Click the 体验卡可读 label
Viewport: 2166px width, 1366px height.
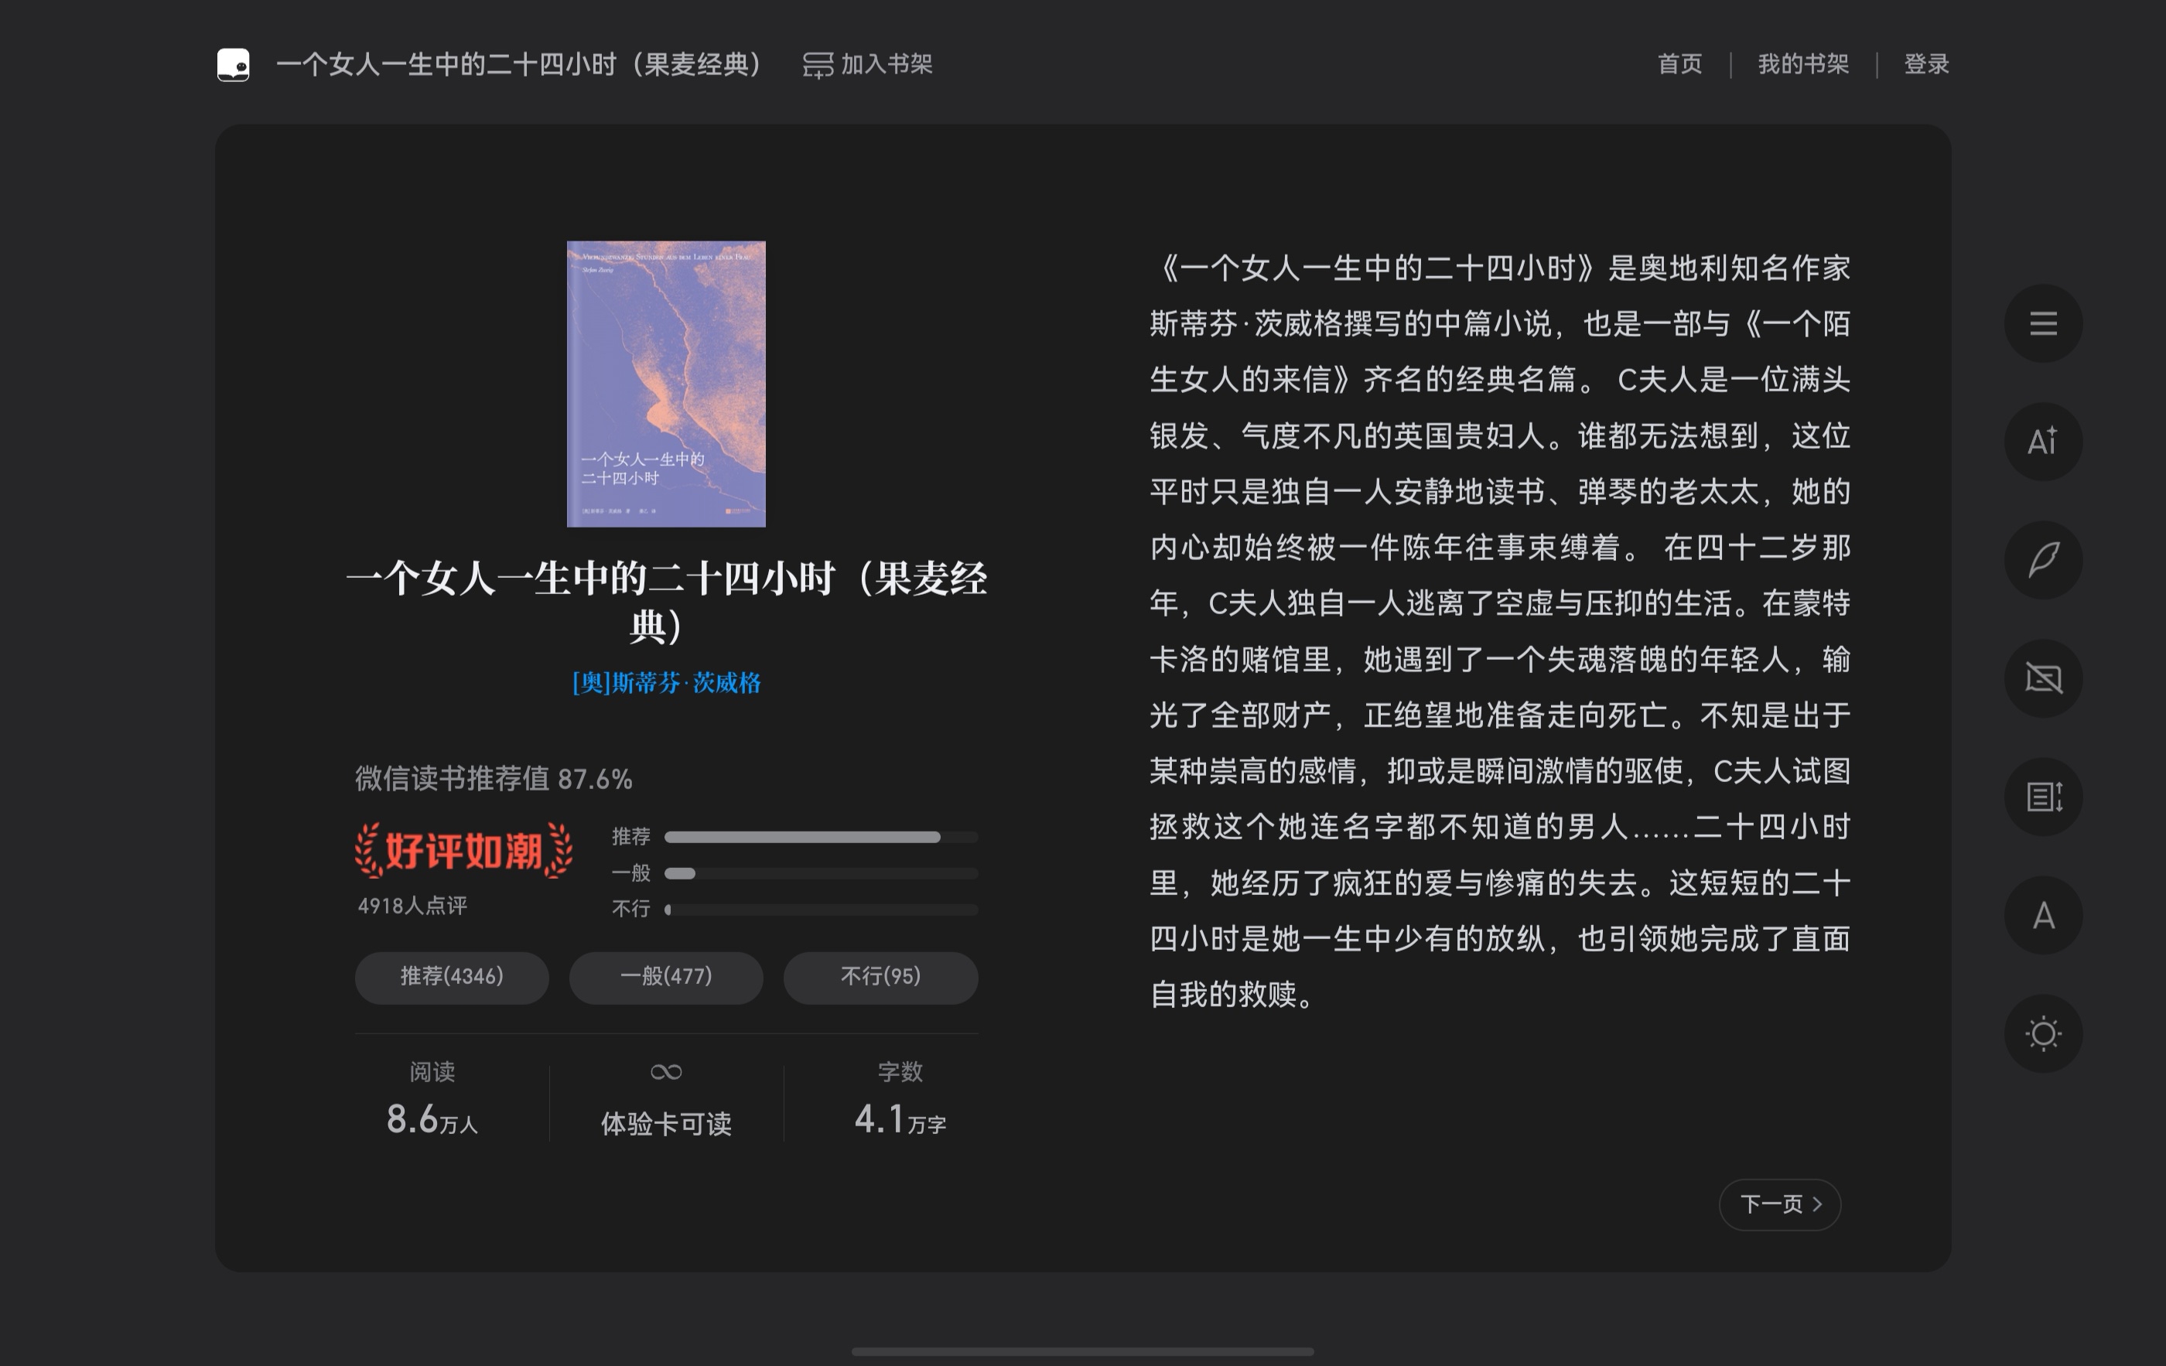click(x=665, y=1124)
